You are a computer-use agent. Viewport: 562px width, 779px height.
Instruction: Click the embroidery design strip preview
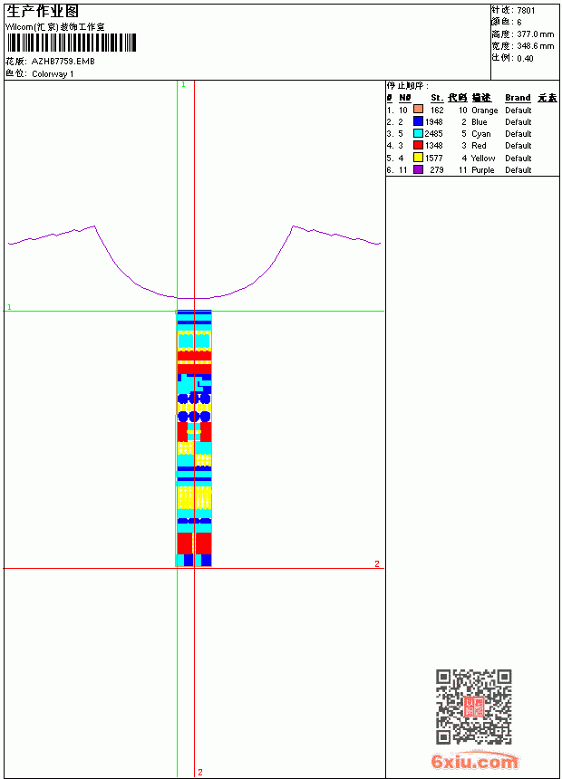(194, 438)
